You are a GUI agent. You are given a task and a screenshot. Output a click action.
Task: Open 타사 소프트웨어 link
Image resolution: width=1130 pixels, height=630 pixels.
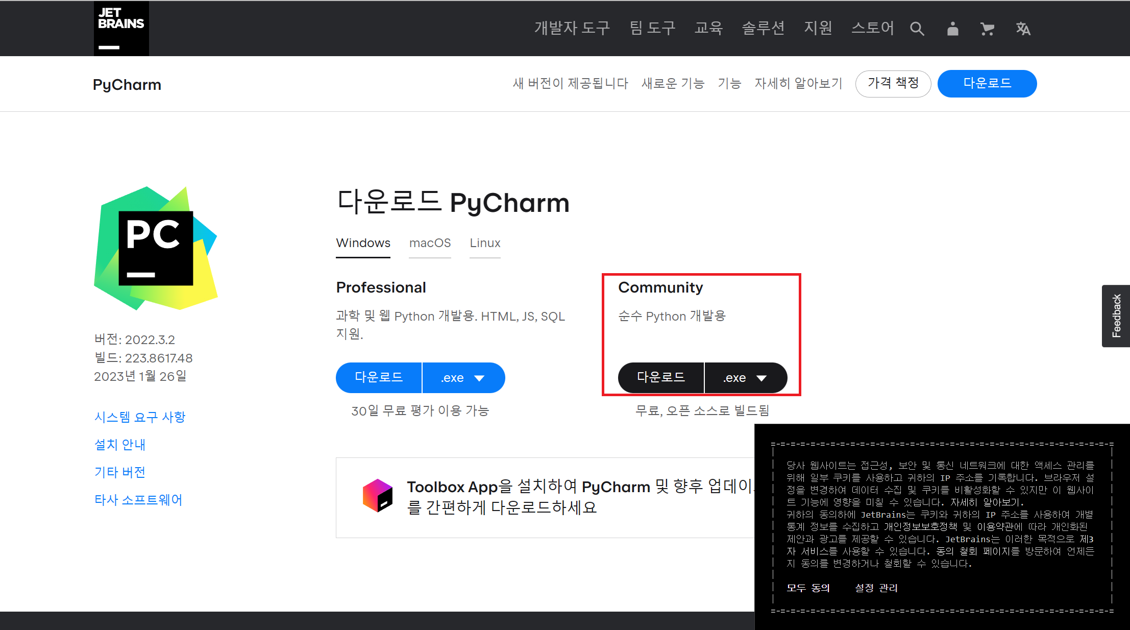[x=138, y=500]
